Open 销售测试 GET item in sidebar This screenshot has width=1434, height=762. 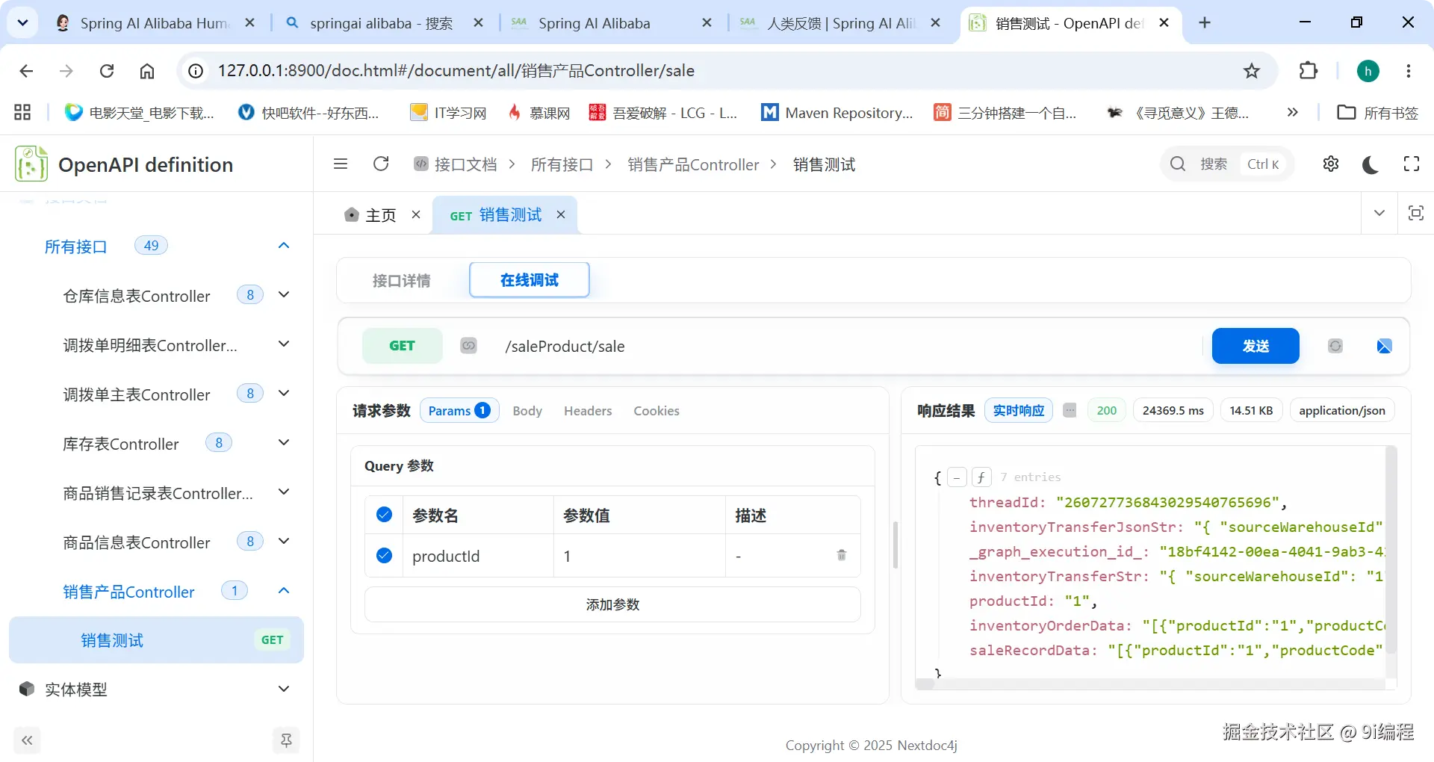(x=156, y=640)
